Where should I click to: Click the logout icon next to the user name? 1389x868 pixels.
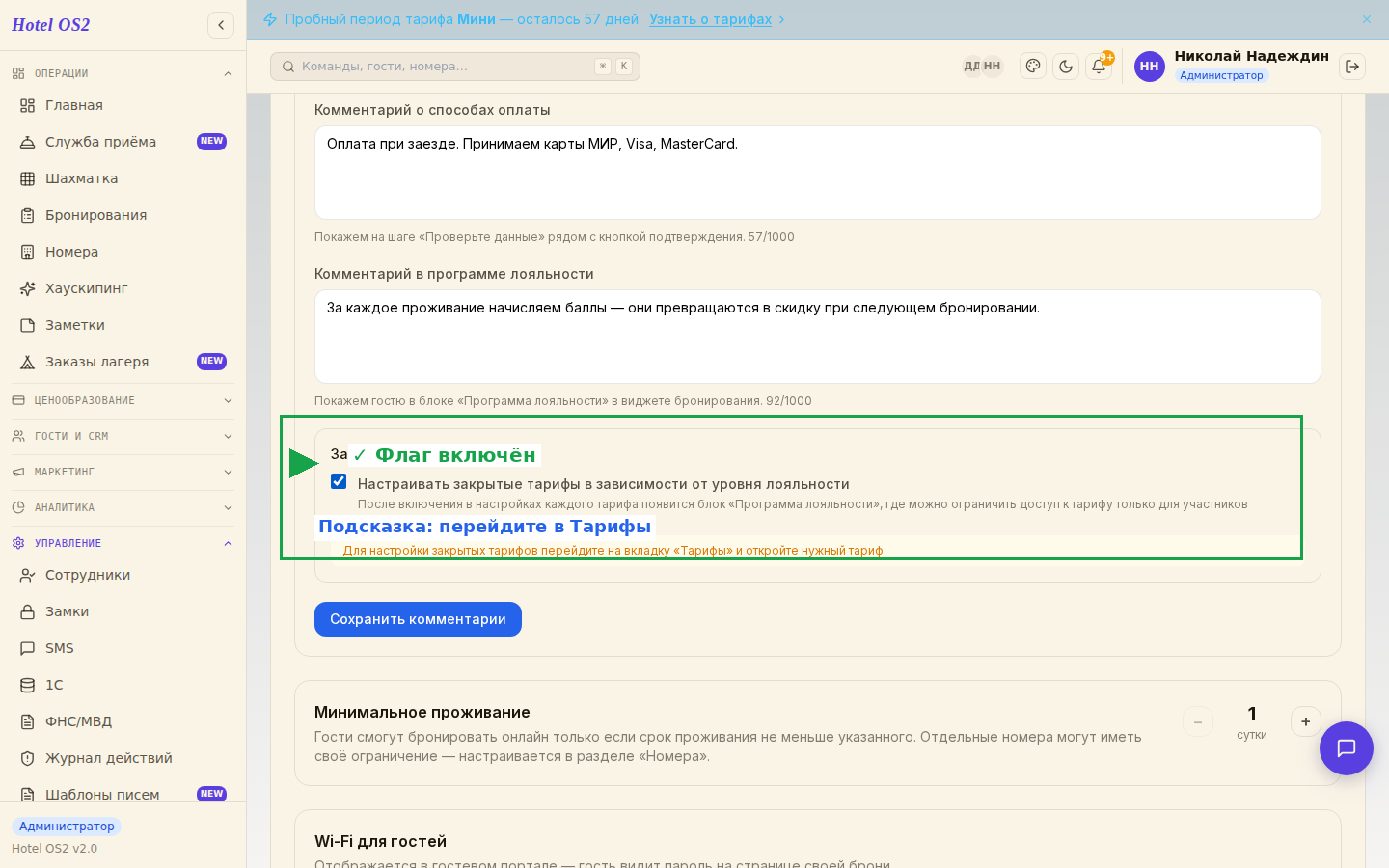pyautogui.click(x=1352, y=67)
